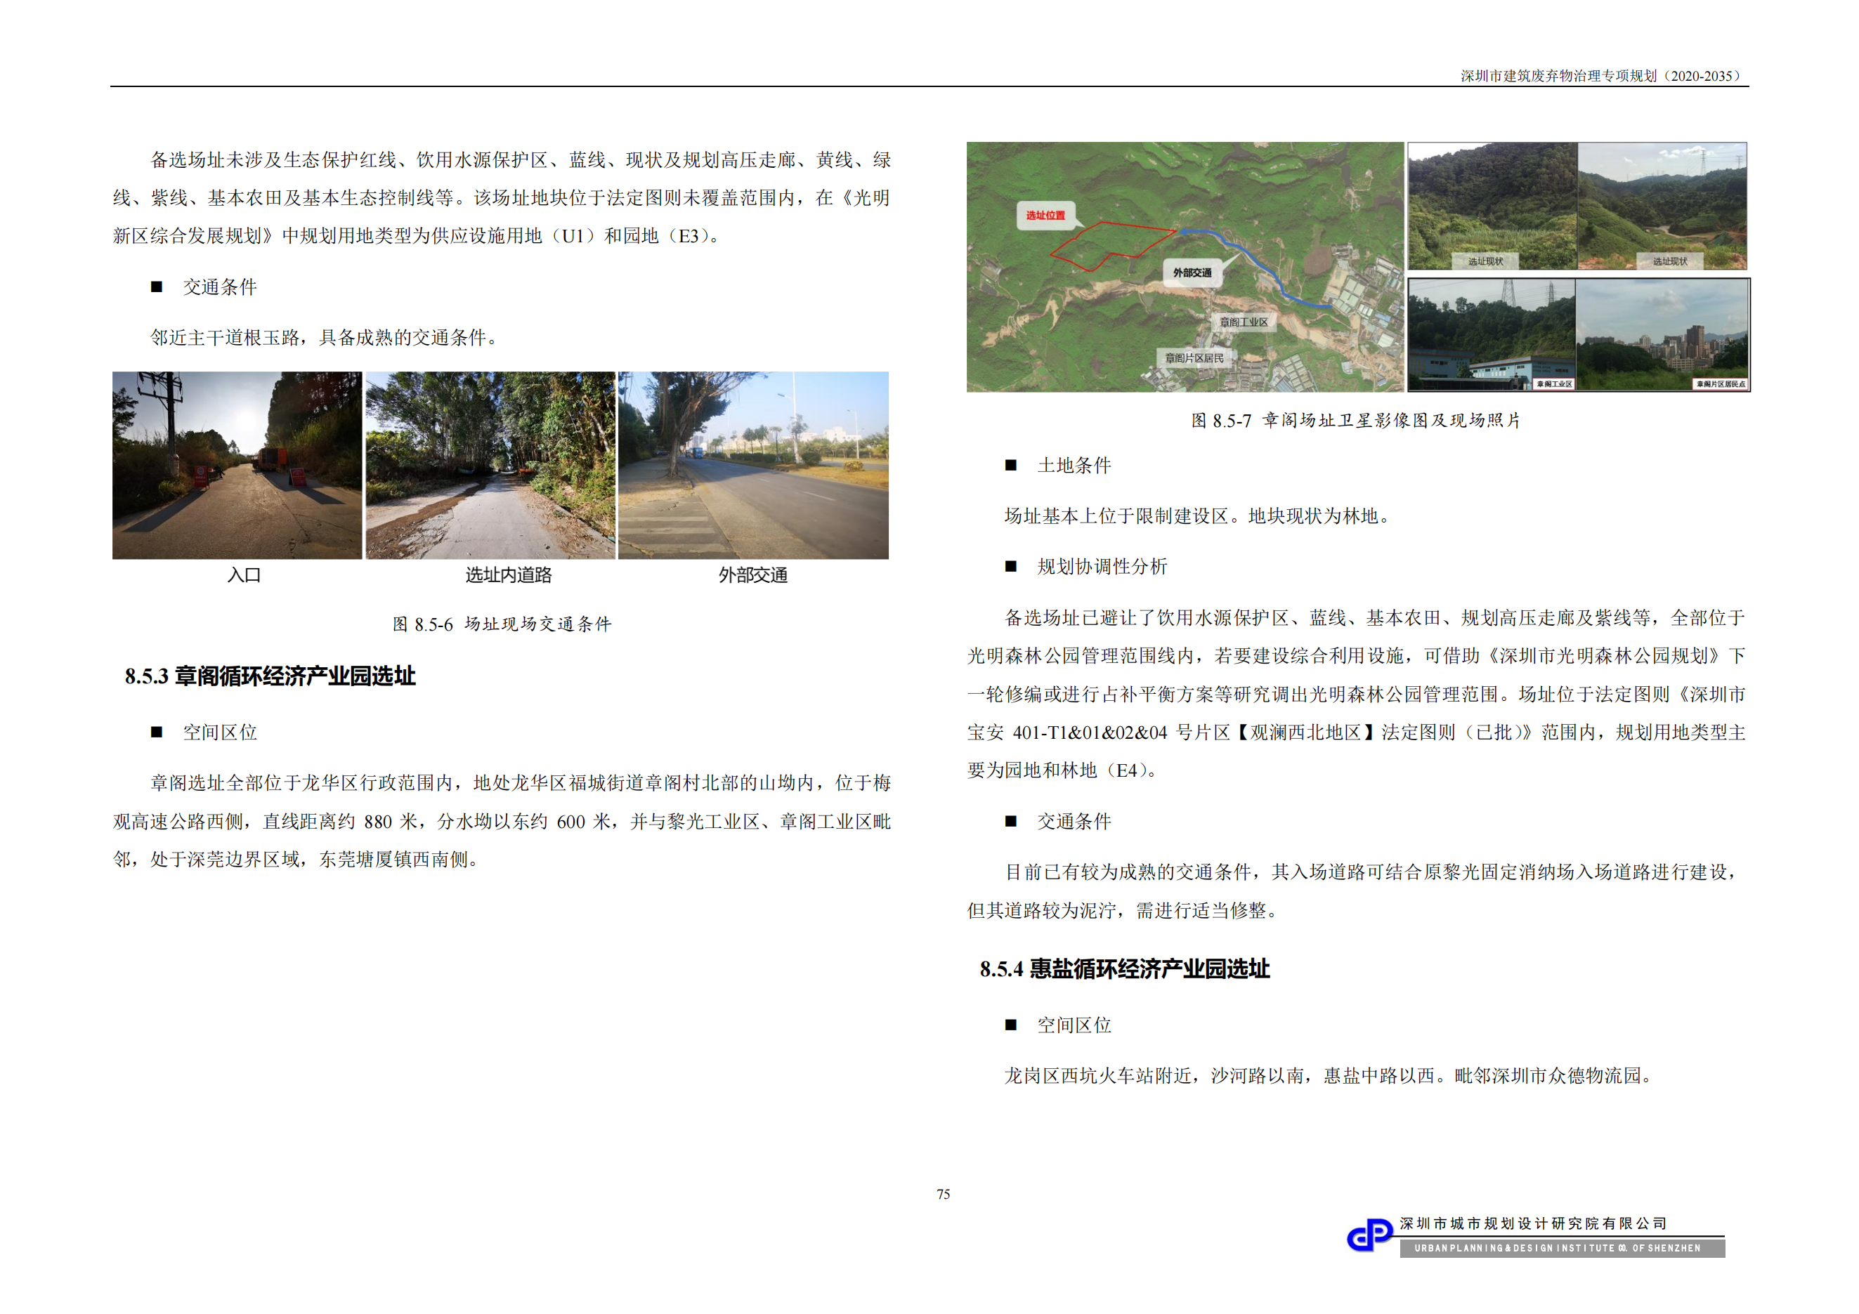Click the 外部交通 callout on satellite map
The image size is (1859, 1314).
(x=1192, y=272)
